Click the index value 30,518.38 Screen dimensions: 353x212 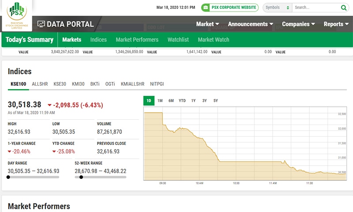pyautogui.click(x=25, y=105)
